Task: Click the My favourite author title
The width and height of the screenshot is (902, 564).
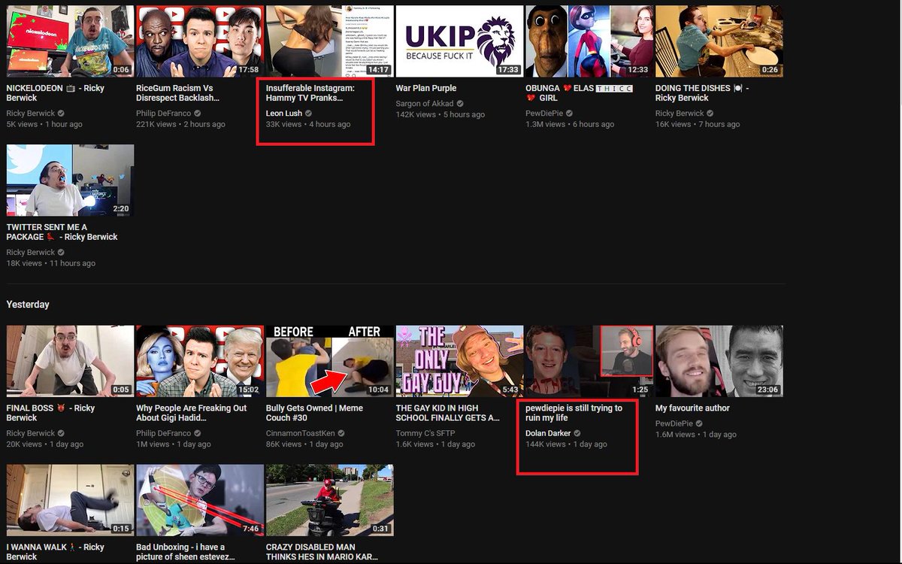Action: point(692,408)
